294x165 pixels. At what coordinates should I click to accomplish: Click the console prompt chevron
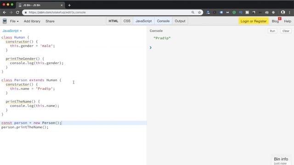tap(150, 48)
